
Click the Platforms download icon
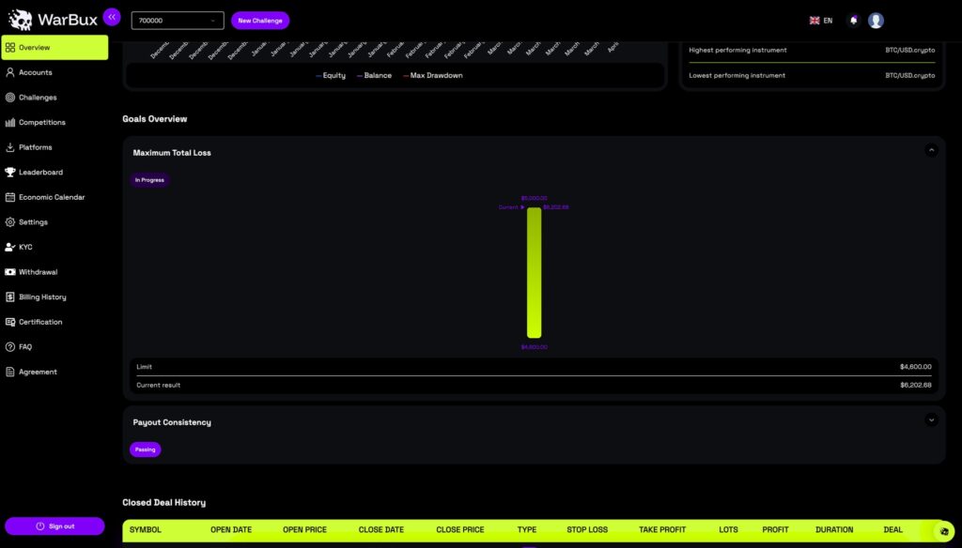pos(9,147)
